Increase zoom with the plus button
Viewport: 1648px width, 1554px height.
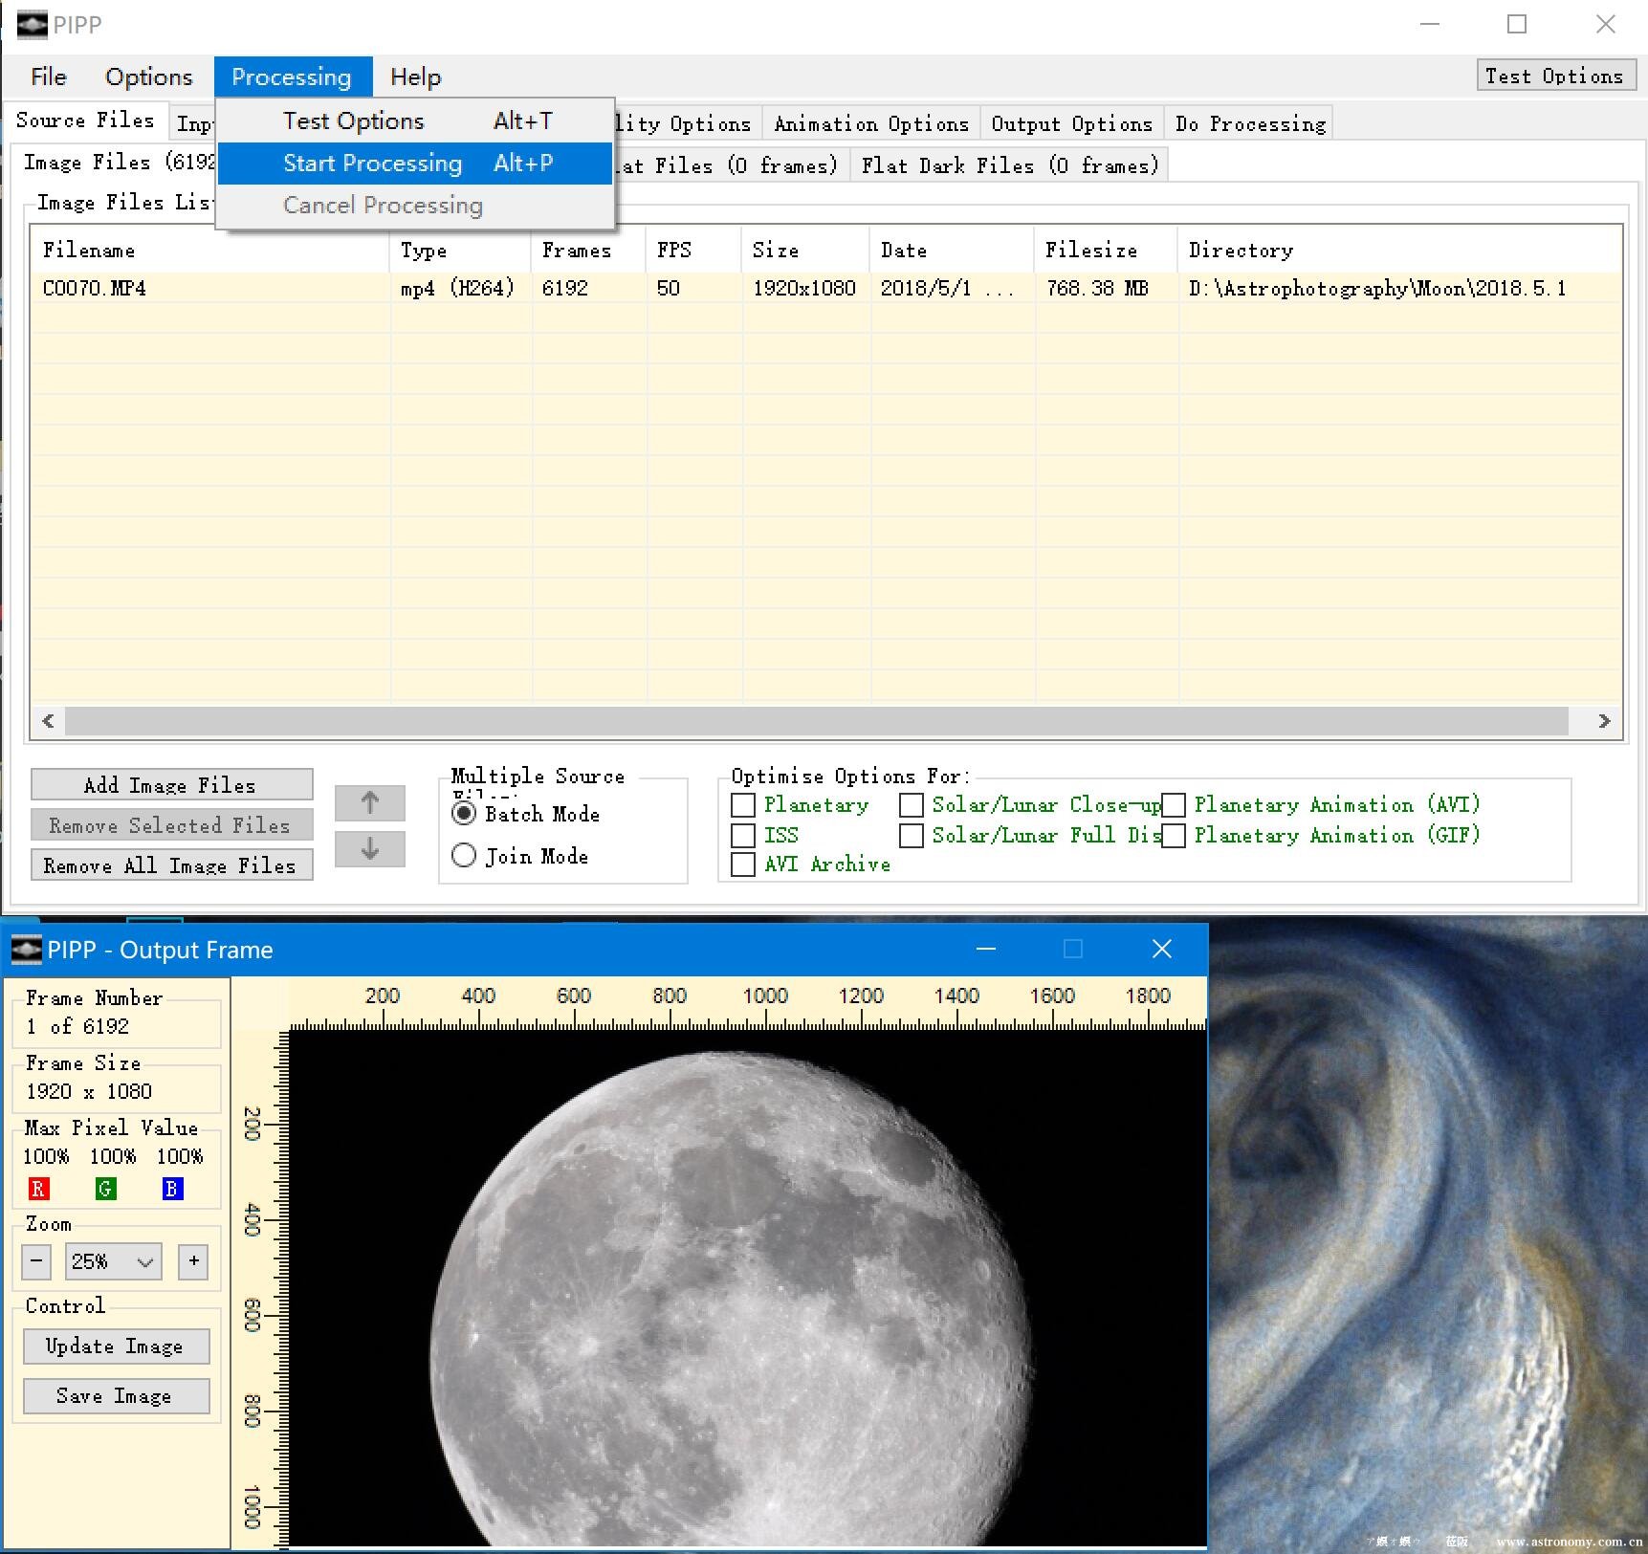[x=194, y=1260]
